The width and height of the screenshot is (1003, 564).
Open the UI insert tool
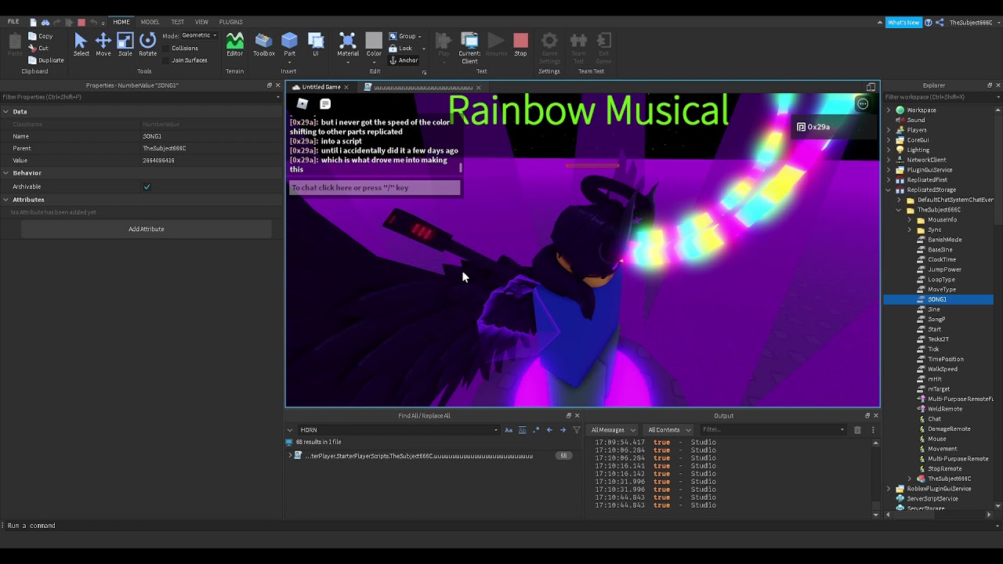(316, 45)
